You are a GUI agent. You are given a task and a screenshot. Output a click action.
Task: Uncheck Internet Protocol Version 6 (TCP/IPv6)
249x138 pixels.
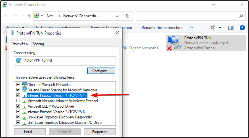click(x=18, y=112)
